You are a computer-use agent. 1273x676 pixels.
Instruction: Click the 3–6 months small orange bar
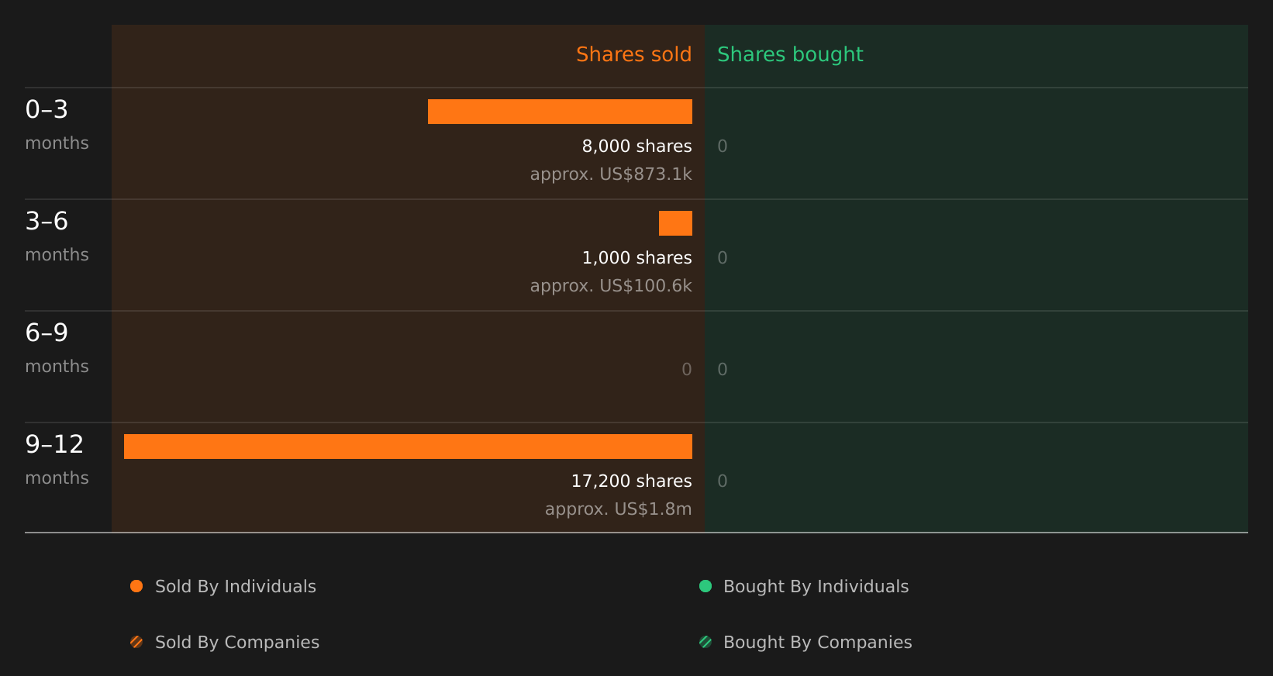tap(675, 223)
